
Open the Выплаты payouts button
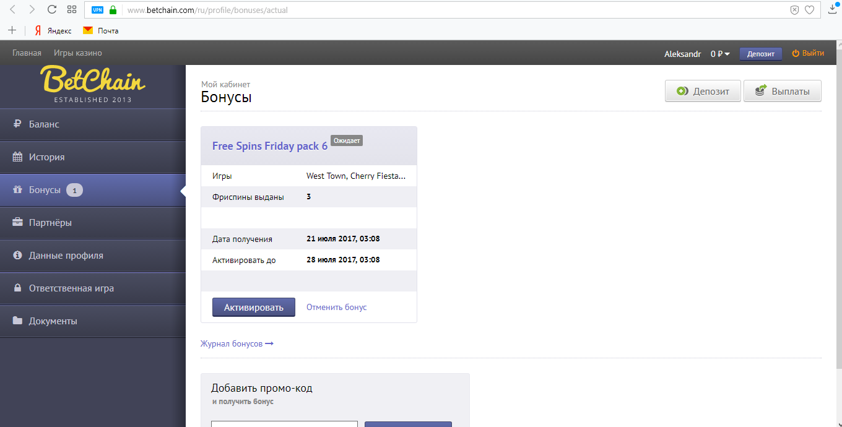click(782, 91)
